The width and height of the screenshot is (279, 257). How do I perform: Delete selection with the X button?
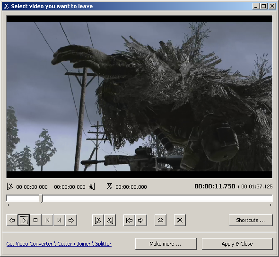[180, 220]
